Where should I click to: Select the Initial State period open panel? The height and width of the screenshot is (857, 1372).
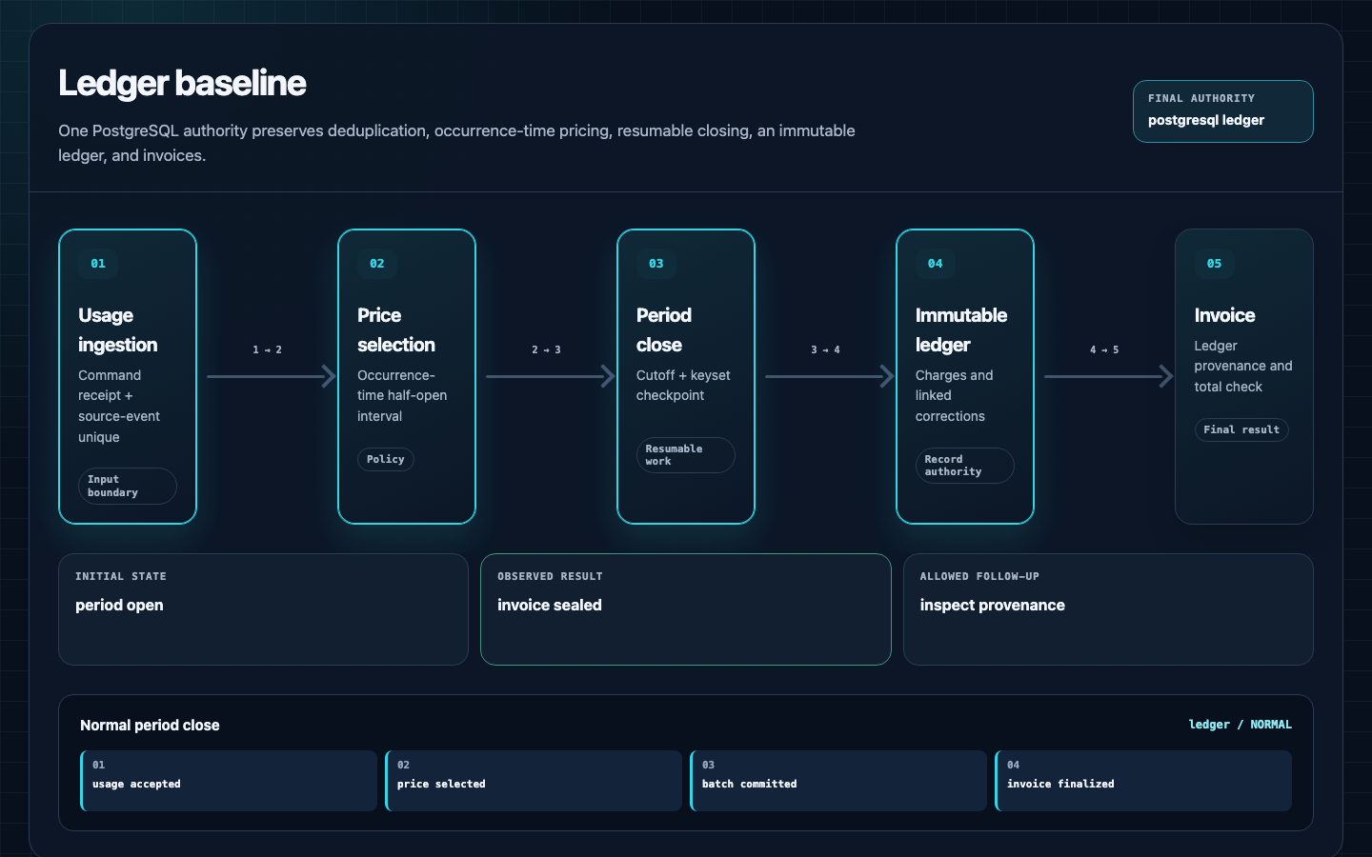[263, 609]
